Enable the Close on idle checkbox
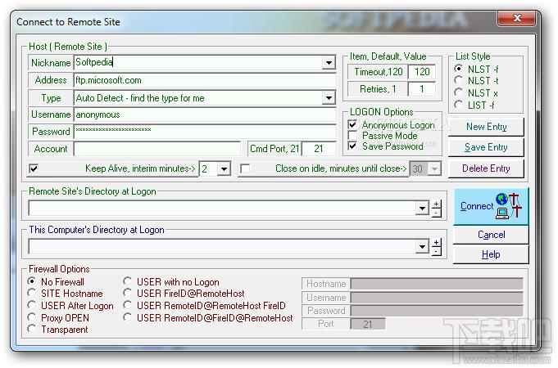The height and width of the screenshot is (368, 558). click(245, 168)
